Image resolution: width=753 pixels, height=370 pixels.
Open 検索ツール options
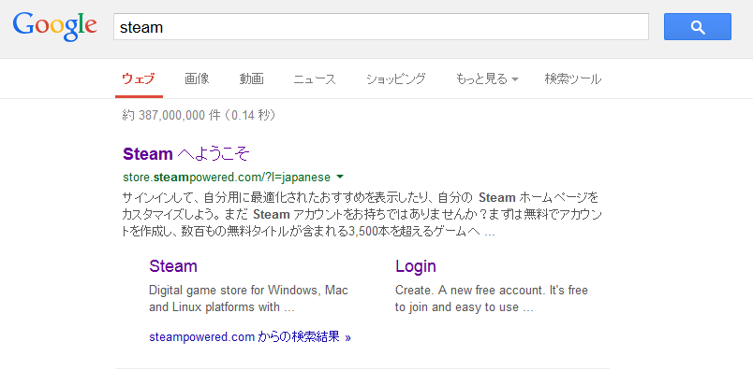tap(573, 79)
